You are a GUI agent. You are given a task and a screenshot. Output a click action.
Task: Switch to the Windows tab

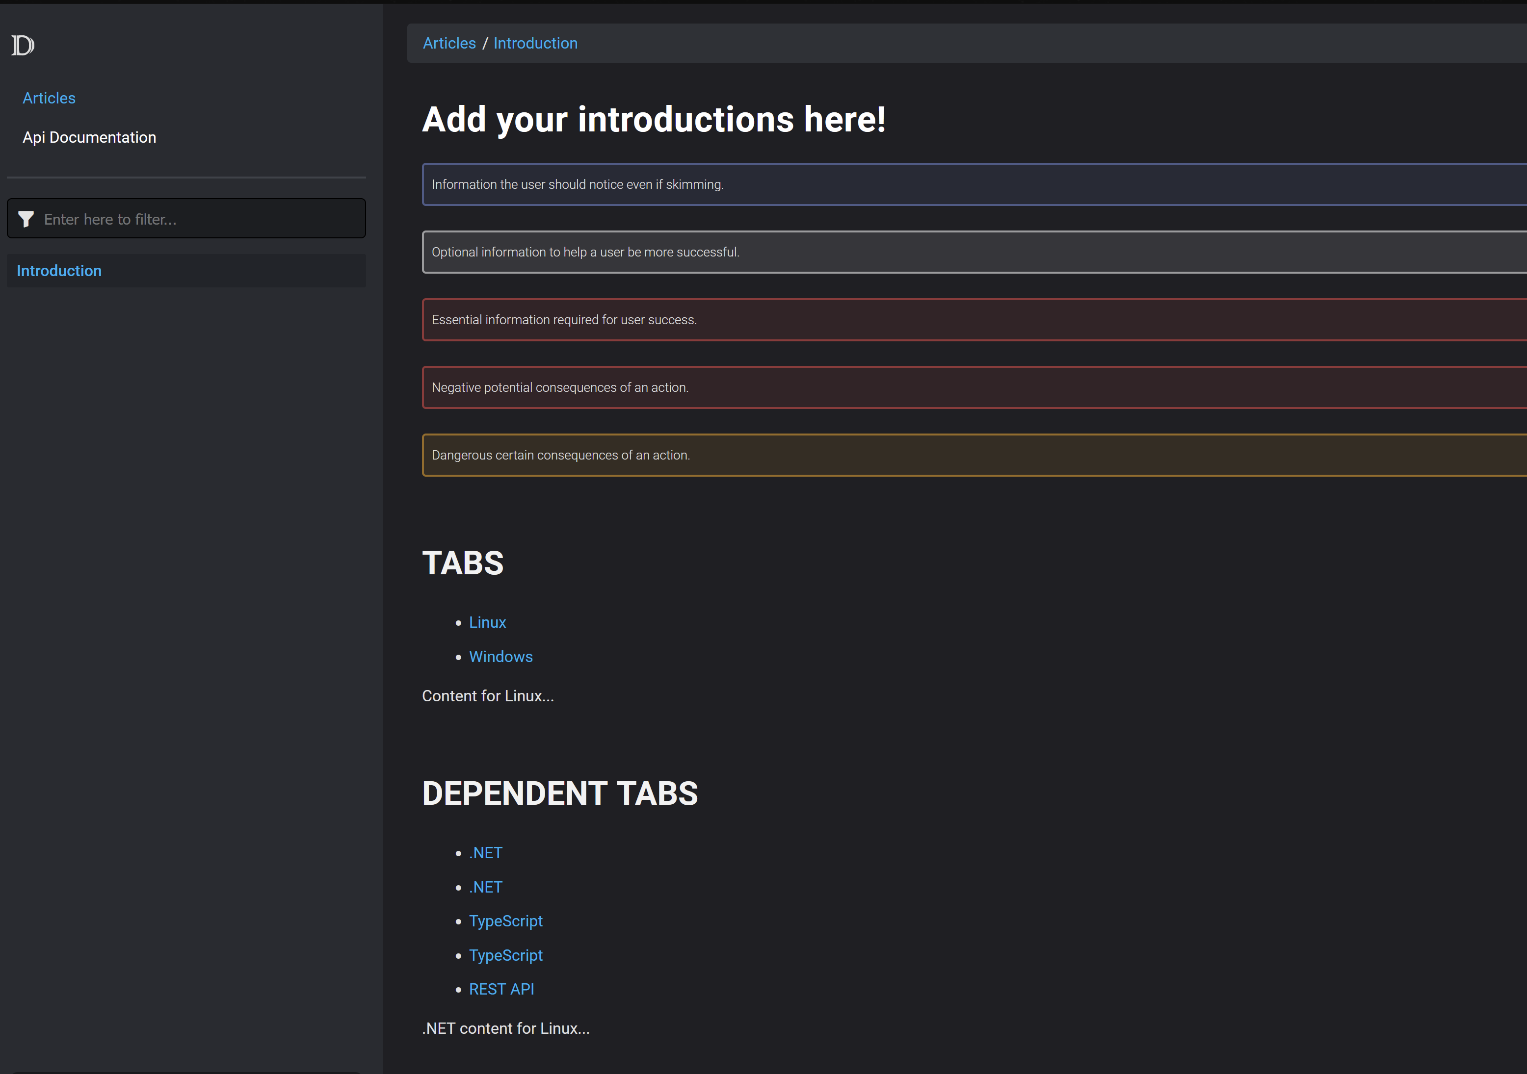(501, 657)
